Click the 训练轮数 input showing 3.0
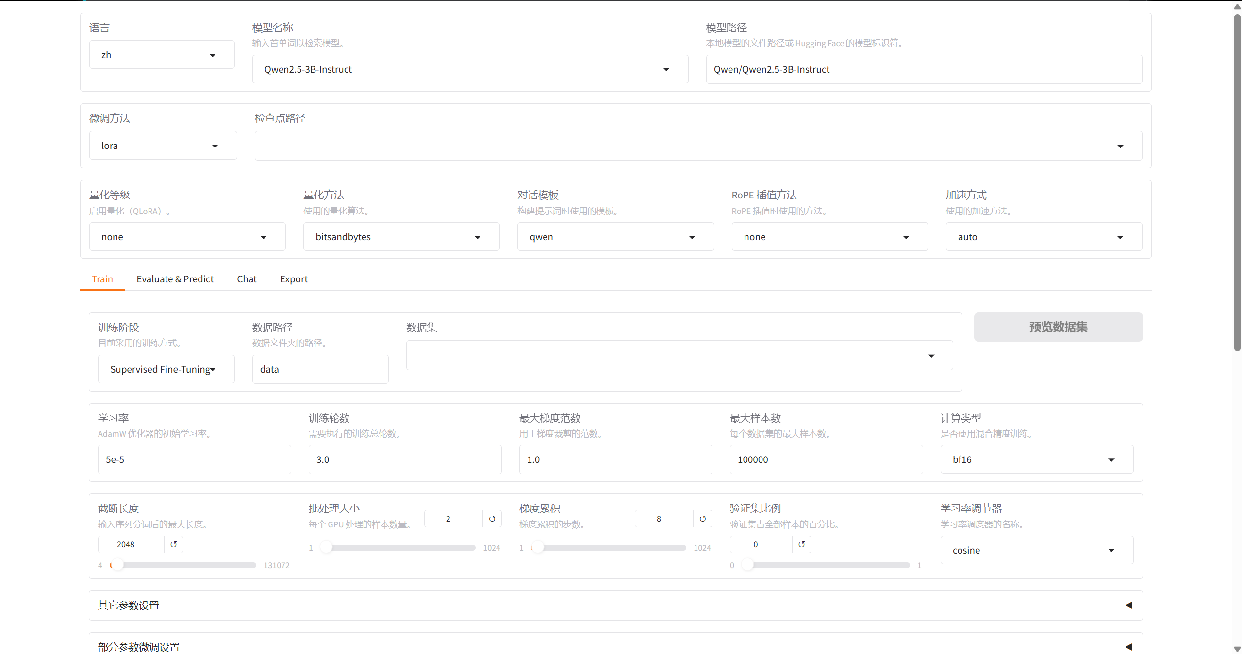Viewport: 1242px width, 654px height. tap(405, 459)
